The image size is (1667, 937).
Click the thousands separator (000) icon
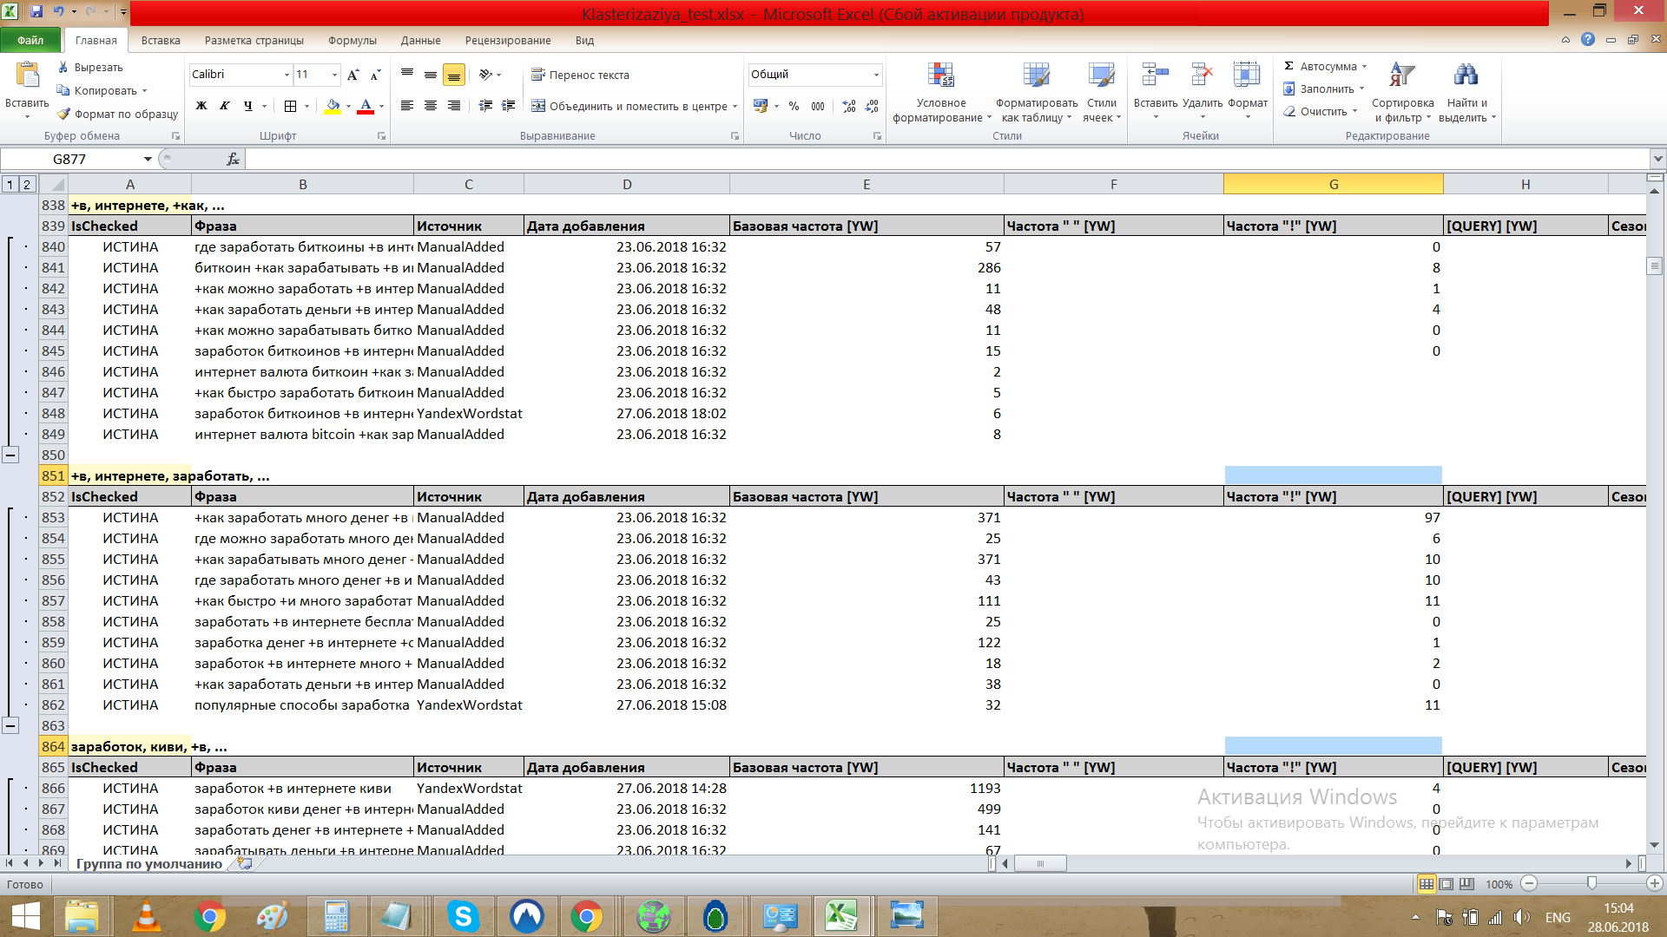818,106
